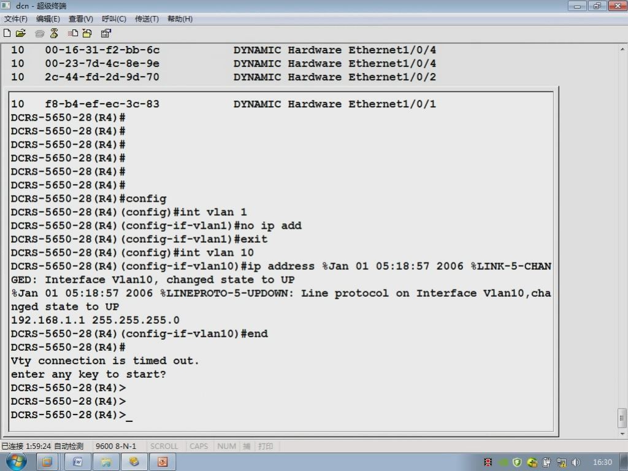
Task: Click the Open file toolbar icon
Action: pyautogui.click(x=21, y=33)
